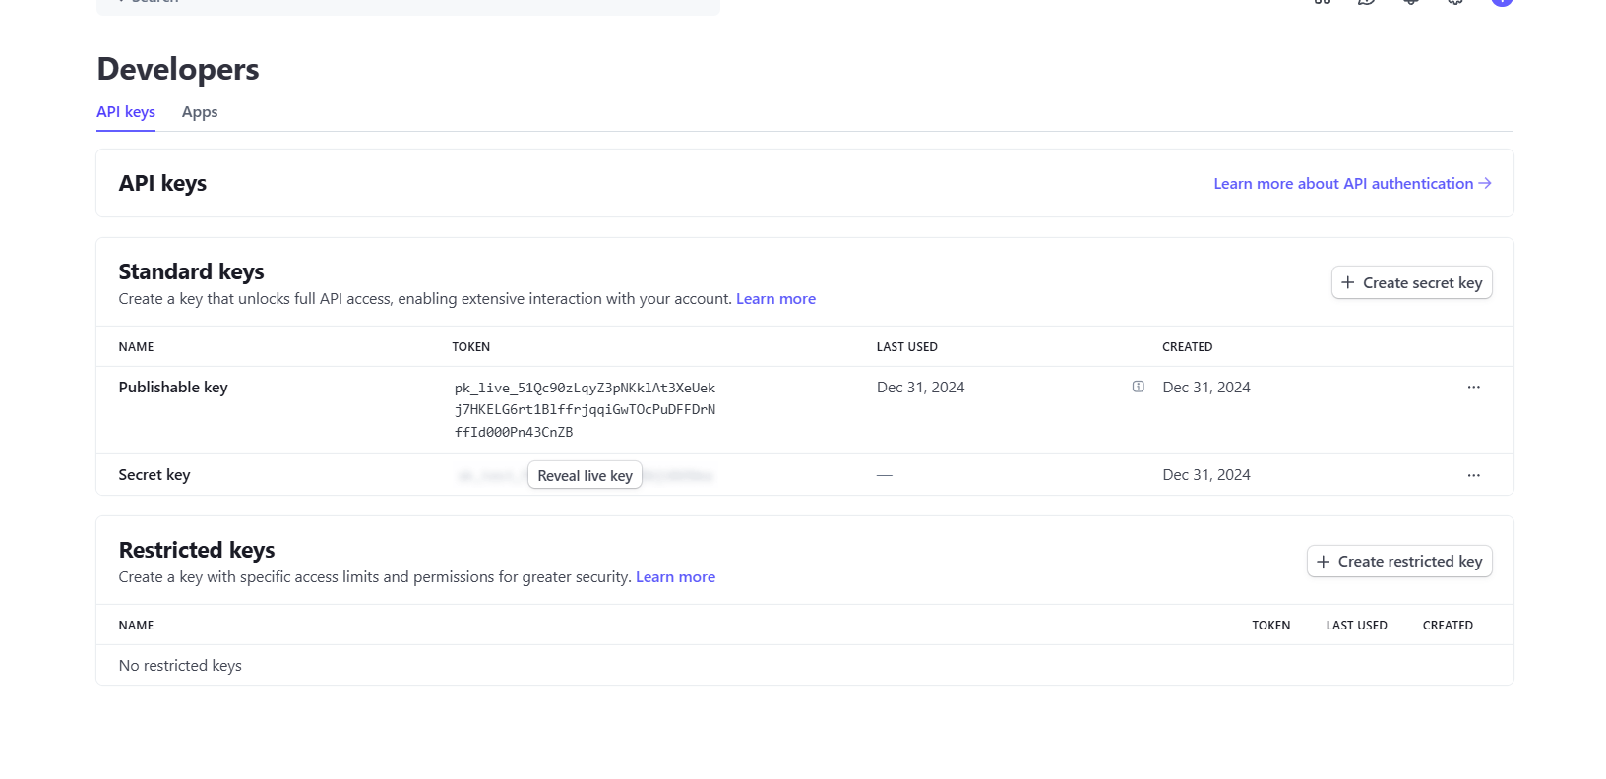Click CREATED header in Restricted keys table
This screenshot has width=1606, height=779.
[x=1447, y=626]
